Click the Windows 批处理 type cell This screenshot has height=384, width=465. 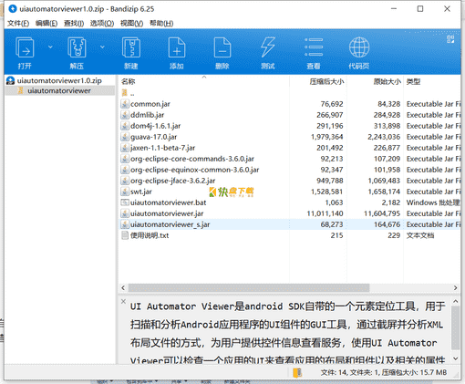point(433,202)
